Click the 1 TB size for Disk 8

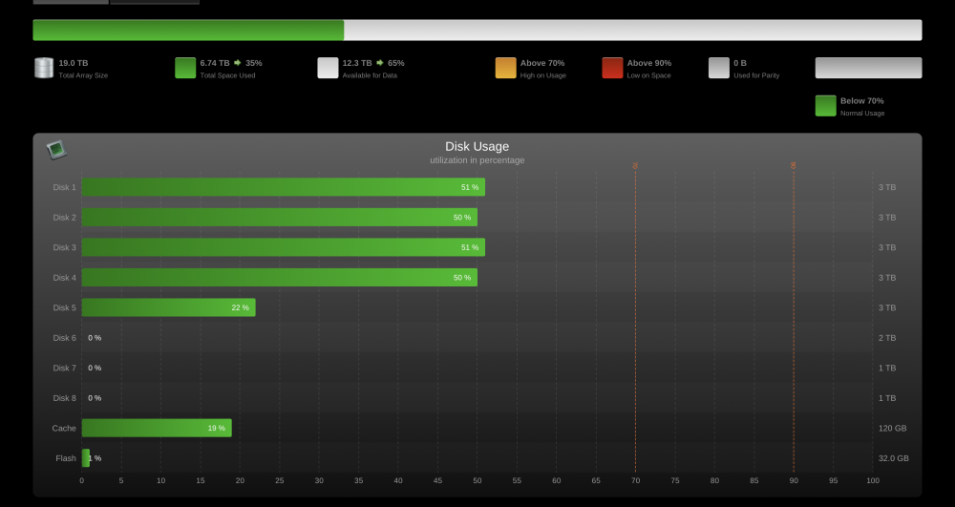[x=887, y=398]
